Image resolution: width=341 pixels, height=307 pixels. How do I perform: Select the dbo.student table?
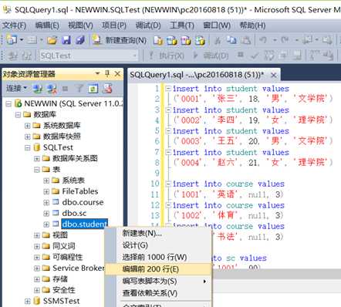coord(84,224)
